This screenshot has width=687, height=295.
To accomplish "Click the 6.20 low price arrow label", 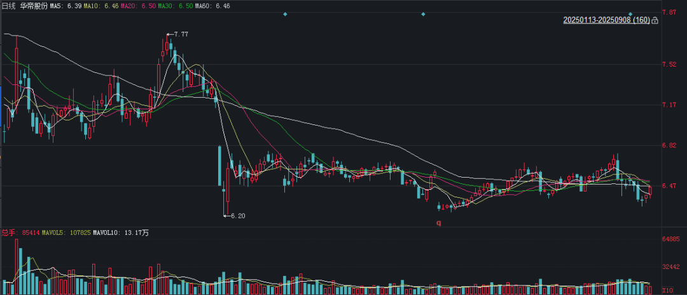I will [x=237, y=216].
